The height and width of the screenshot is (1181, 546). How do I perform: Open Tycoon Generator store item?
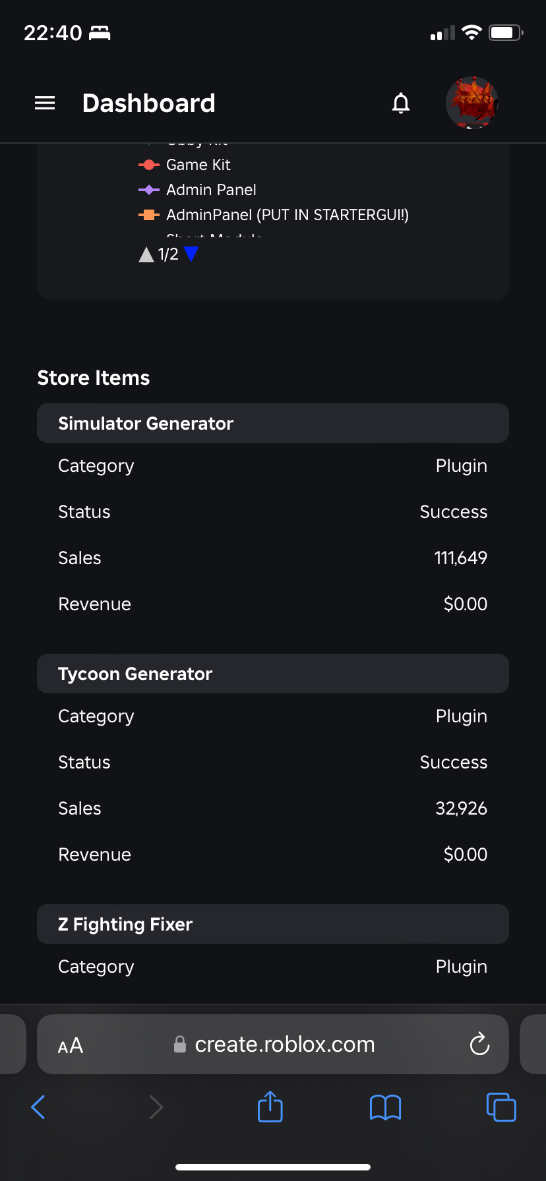pyautogui.click(x=135, y=674)
